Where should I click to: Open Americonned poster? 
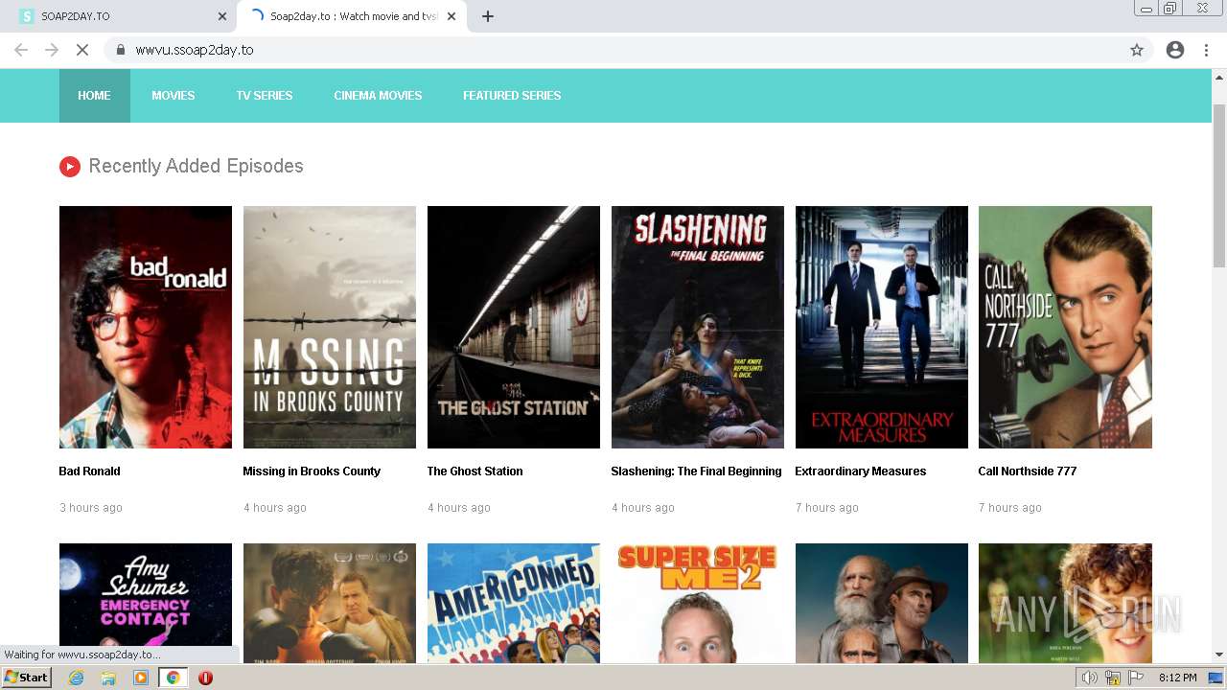pyautogui.click(x=514, y=604)
